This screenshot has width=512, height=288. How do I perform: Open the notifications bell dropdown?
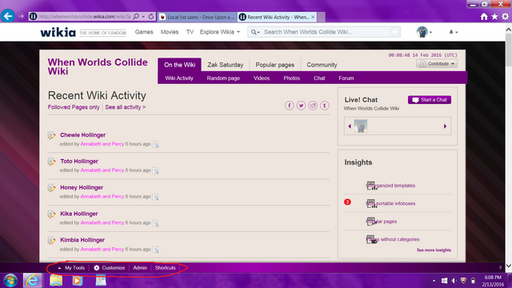pos(454,32)
